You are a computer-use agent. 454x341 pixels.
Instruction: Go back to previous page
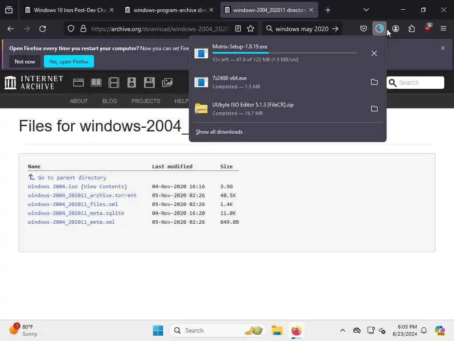point(11,29)
